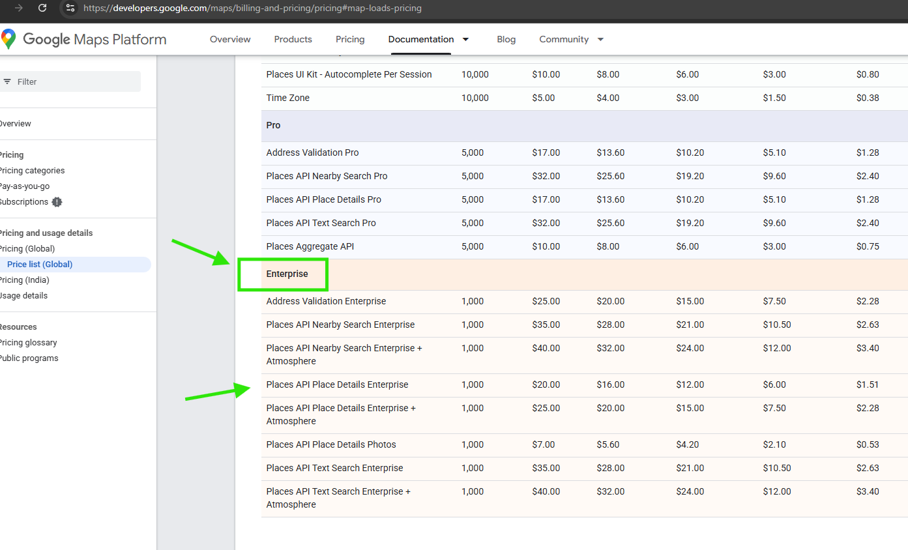Image resolution: width=908 pixels, height=550 pixels.
Task: Reload the page with the refresh icon
Action: (42, 8)
